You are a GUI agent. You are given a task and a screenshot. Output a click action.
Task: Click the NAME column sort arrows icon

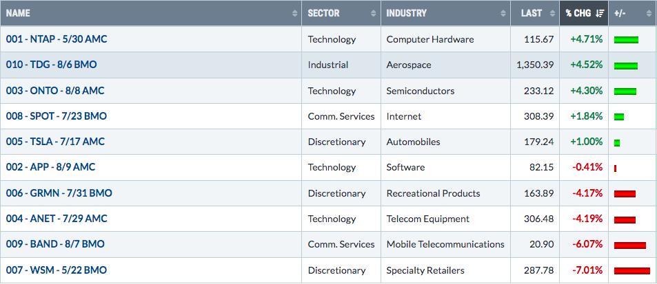point(294,13)
